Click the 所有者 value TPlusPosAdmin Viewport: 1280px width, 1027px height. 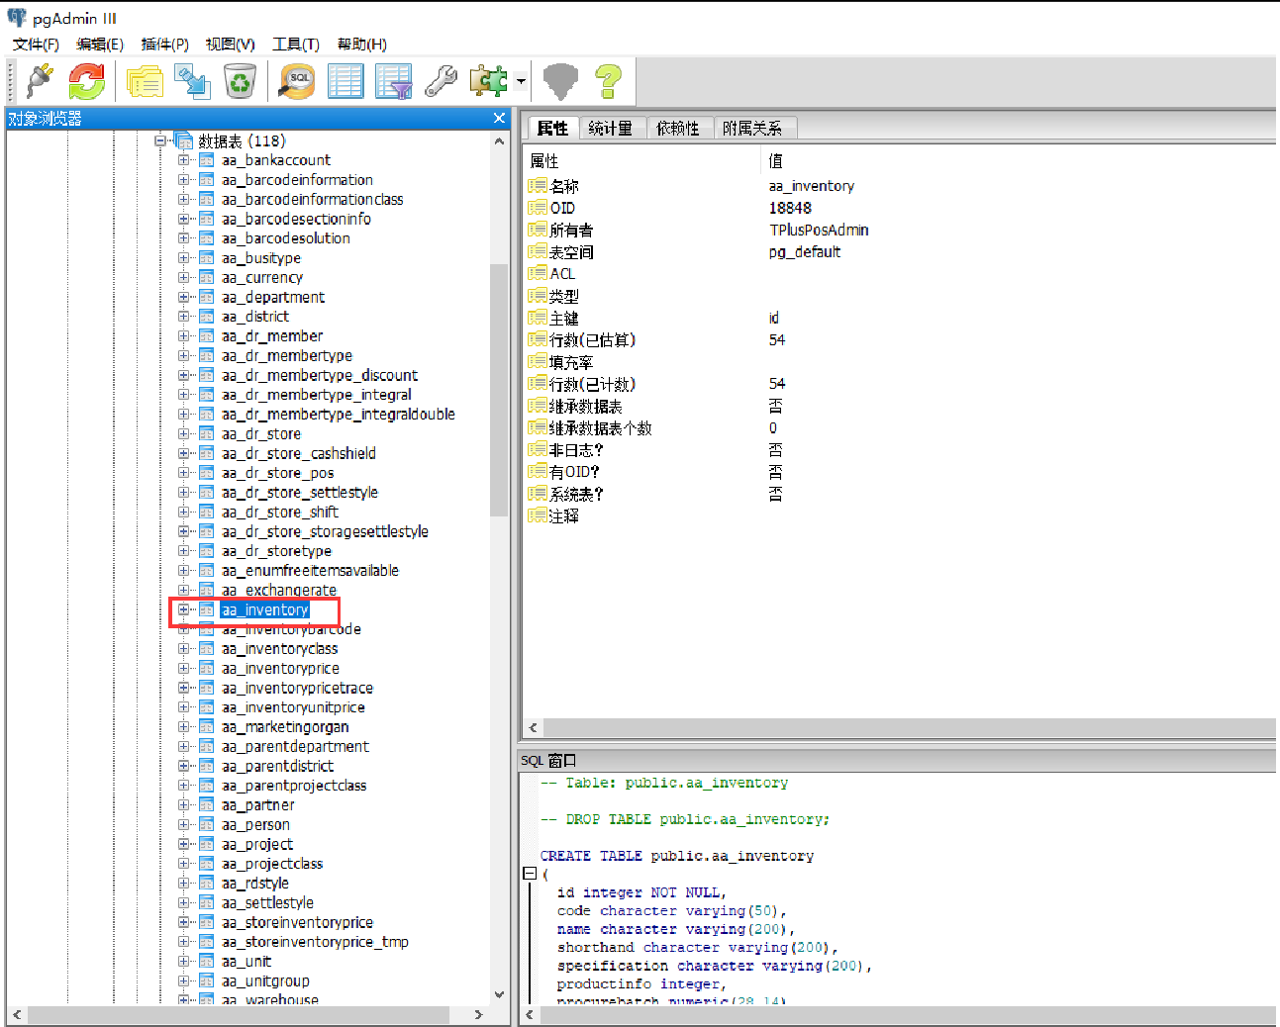(x=819, y=230)
